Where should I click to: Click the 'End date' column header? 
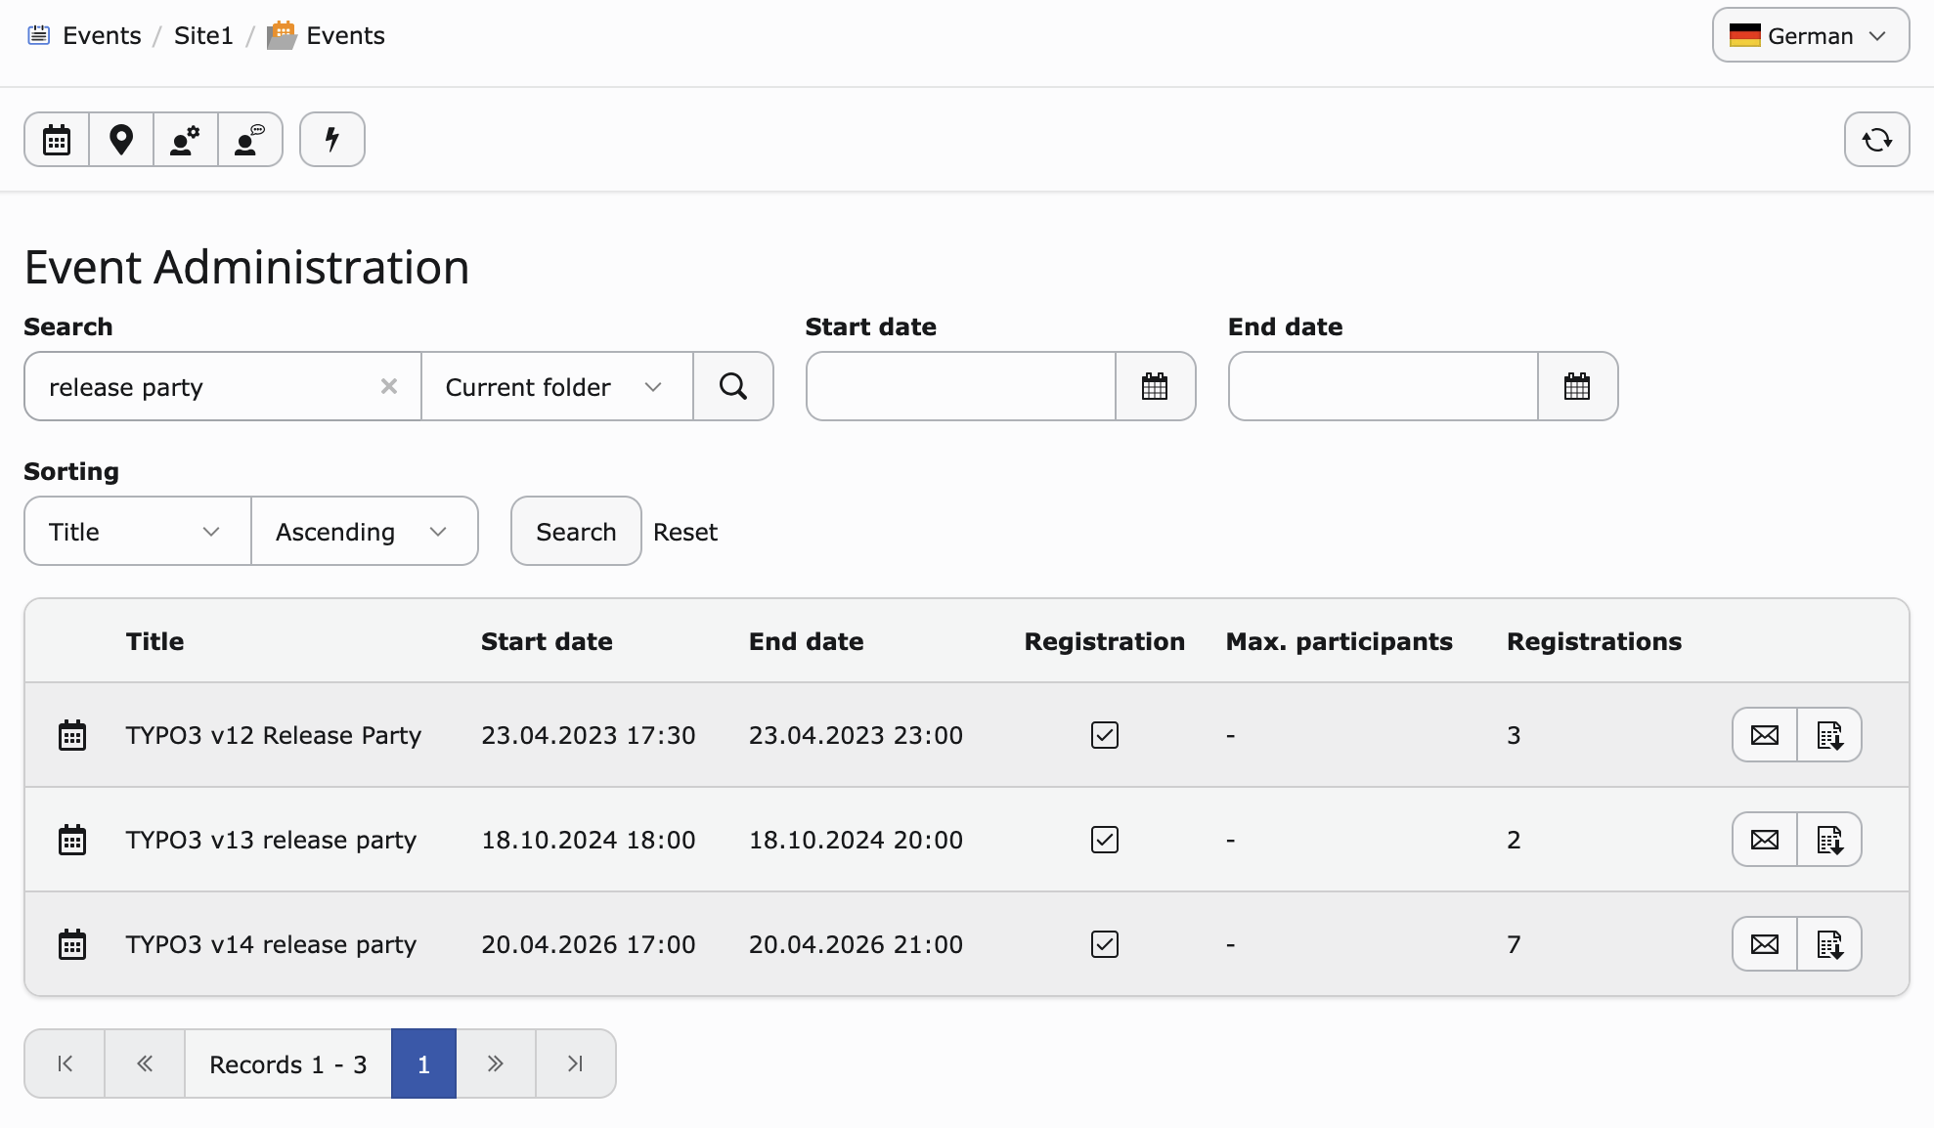pyautogui.click(x=806, y=641)
